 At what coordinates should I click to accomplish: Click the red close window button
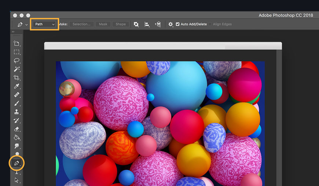[15, 15]
